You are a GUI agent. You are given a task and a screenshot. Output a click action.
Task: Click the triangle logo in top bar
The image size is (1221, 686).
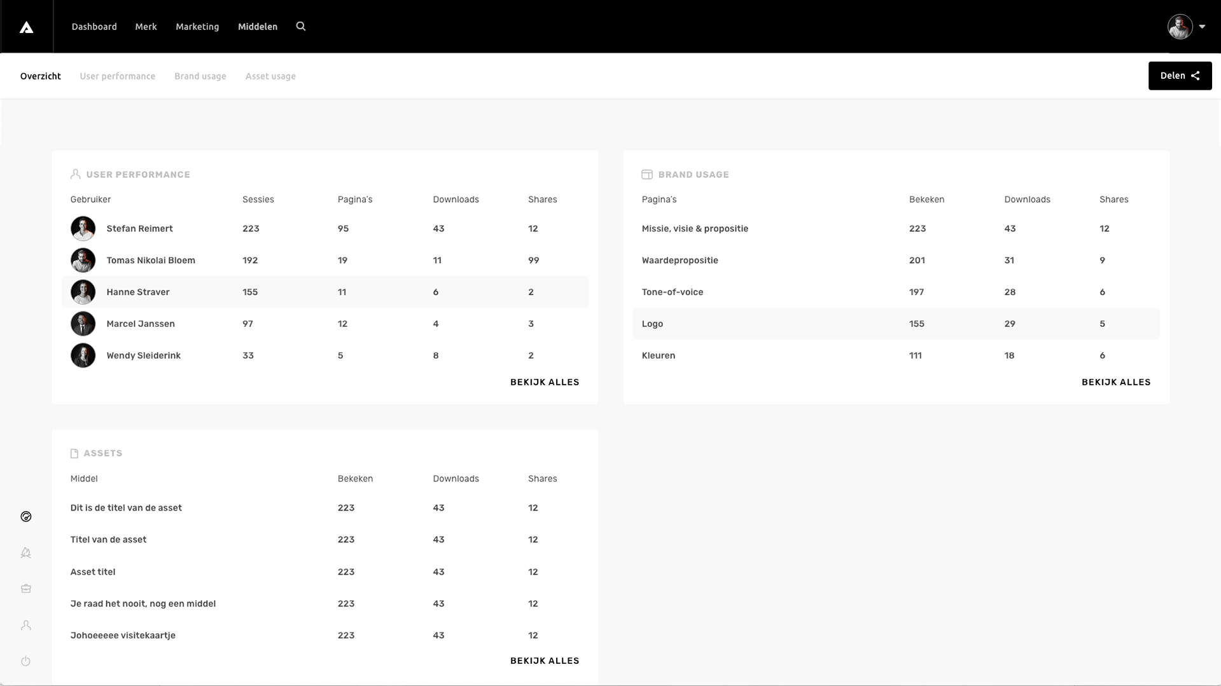(x=26, y=27)
